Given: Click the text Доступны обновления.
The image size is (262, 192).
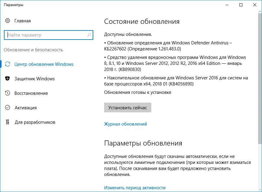Looking at the screenshot, I should 128,34.
